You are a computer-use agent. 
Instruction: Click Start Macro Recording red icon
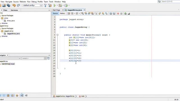[118, 13]
